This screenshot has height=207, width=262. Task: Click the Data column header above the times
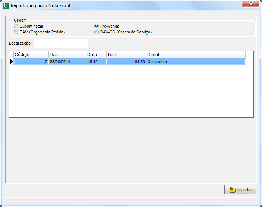point(96,55)
